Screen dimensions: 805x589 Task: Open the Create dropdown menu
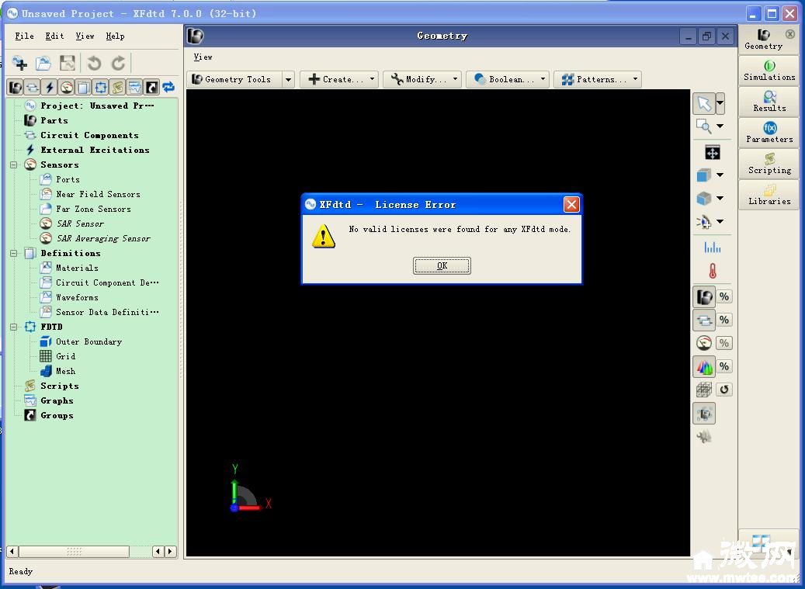click(x=338, y=79)
